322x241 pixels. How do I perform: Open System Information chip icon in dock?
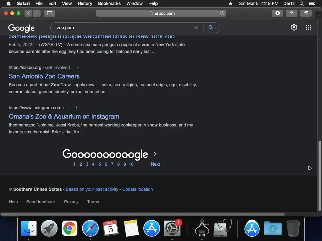(x=202, y=228)
